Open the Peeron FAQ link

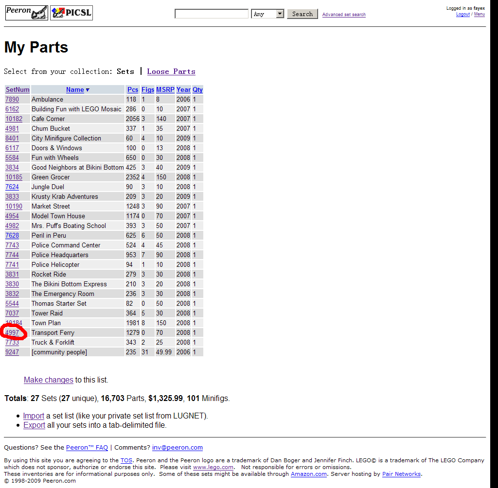pyautogui.click(x=87, y=447)
